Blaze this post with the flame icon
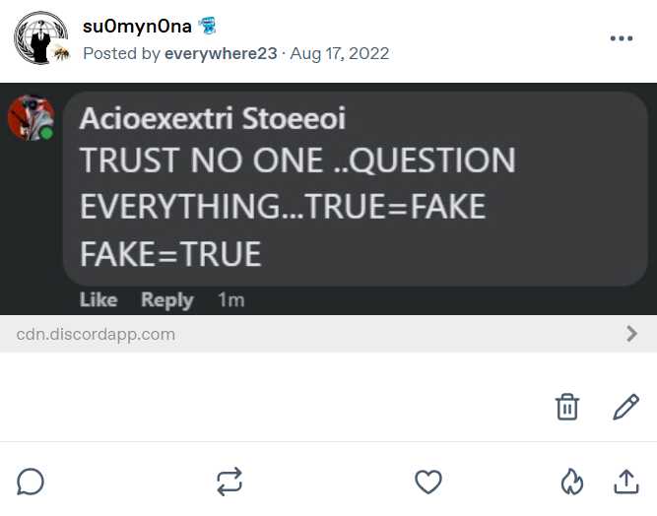This screenshot has height=516, width=657. coord(571,482)
